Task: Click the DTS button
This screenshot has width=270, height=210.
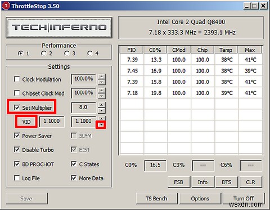Action: (227, 182)
